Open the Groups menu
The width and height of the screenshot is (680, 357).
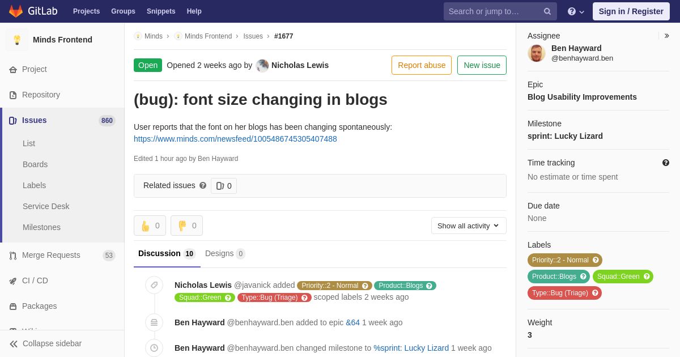coord(123,11)
